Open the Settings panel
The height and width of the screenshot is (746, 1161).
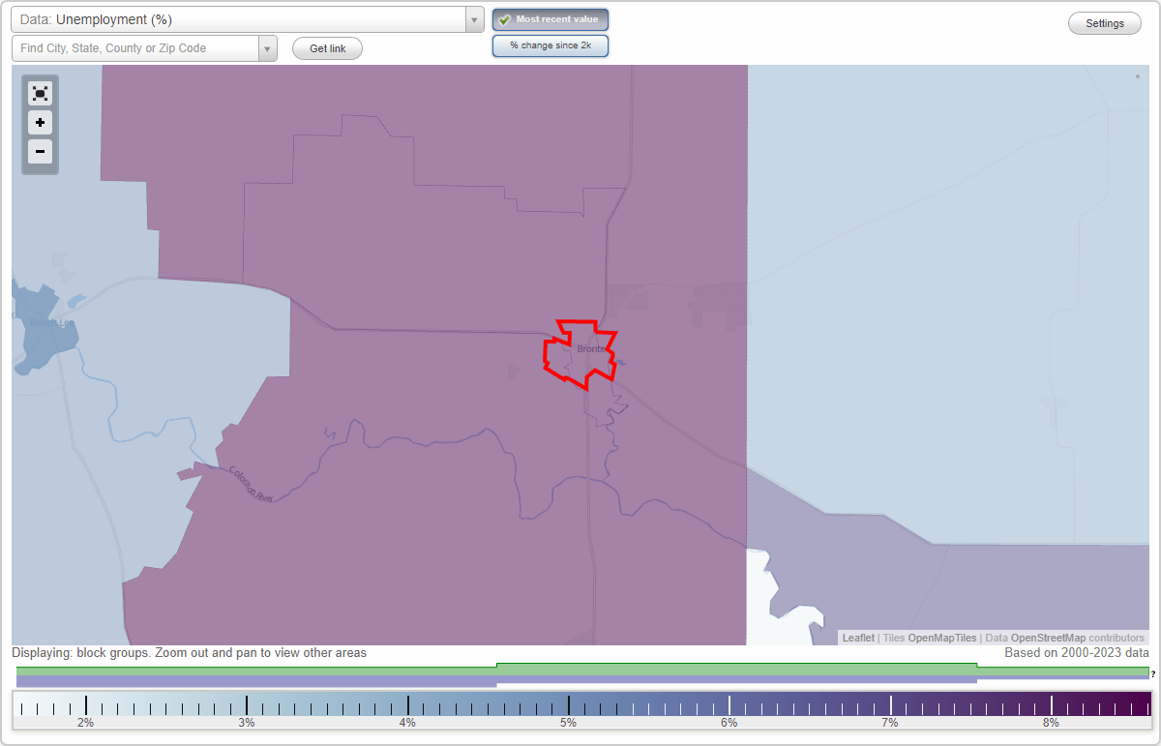pyautogui.click(x=1104, y=22)
